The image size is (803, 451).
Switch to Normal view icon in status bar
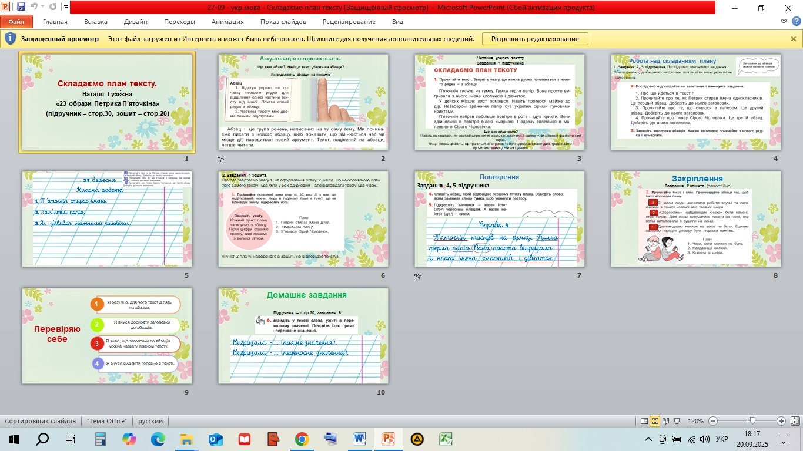coord(644,421)
